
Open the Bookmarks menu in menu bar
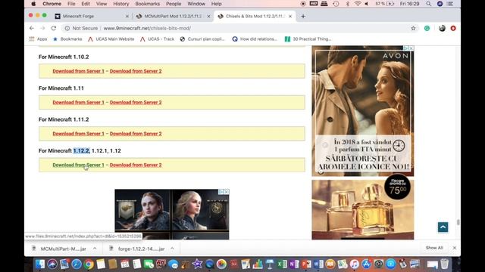[x=148, y=4]
